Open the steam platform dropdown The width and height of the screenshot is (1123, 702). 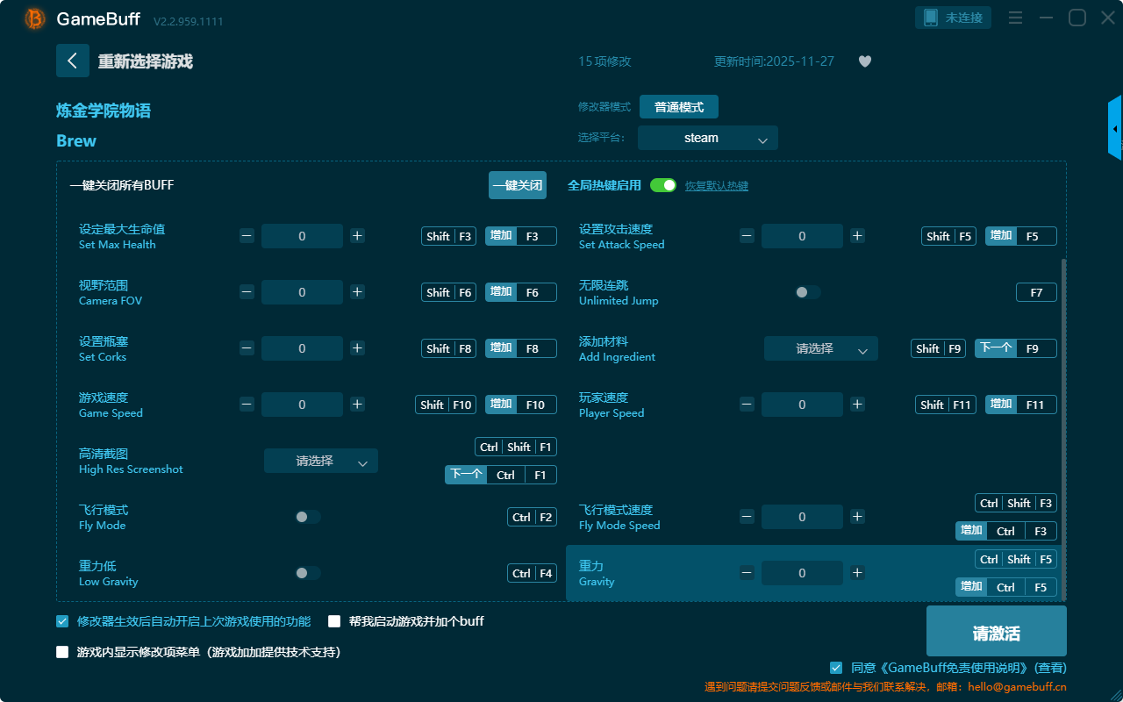pos(707,138)
